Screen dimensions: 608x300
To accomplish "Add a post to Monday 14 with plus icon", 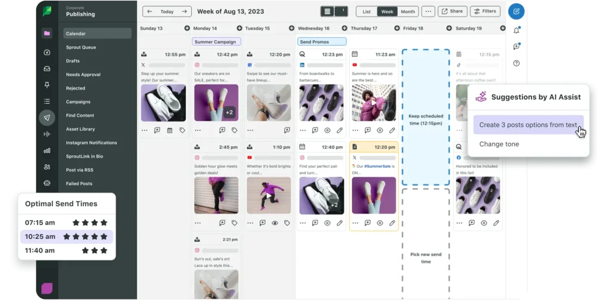I will tap(188, 28).
